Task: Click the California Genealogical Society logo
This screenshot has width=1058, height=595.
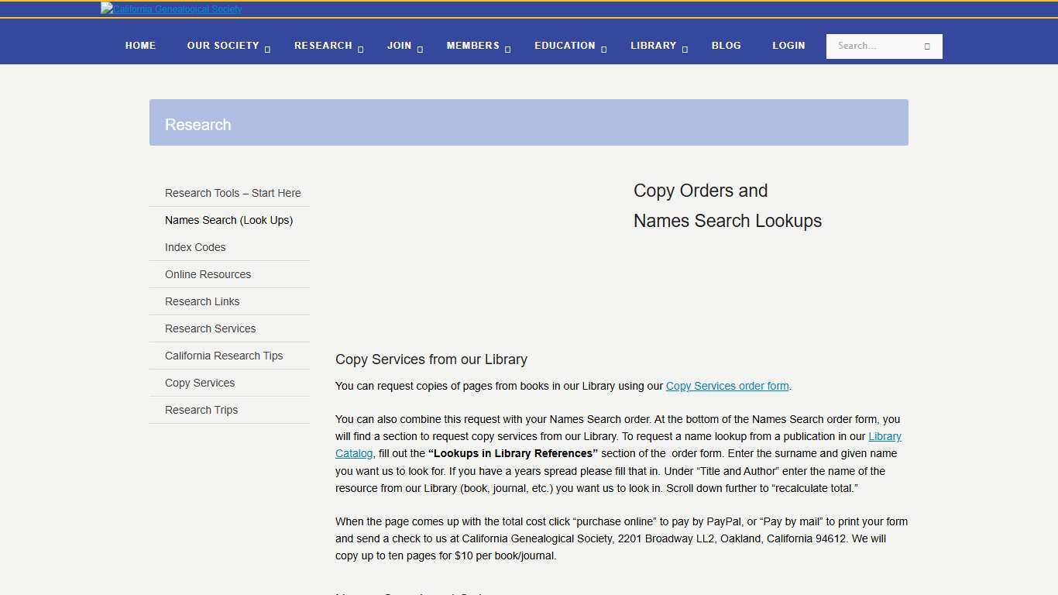Action: [170, 9]
